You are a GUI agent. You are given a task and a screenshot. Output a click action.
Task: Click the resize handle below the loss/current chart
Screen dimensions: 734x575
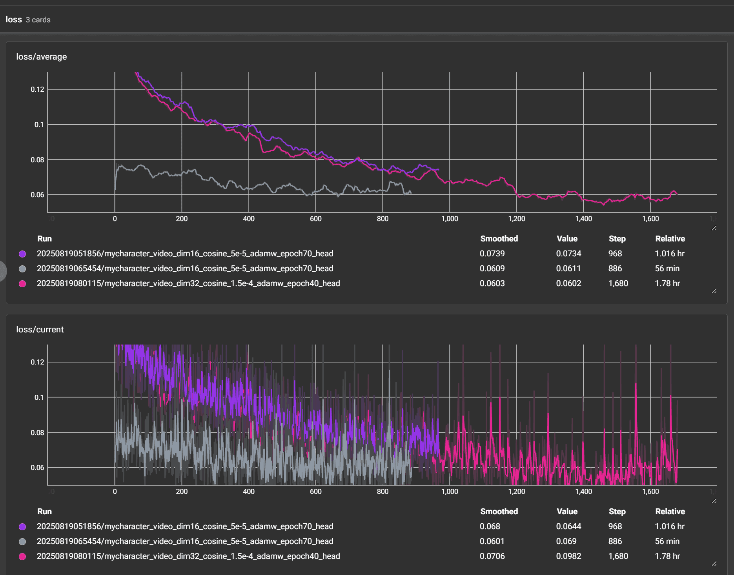click(x=714, y=501)
